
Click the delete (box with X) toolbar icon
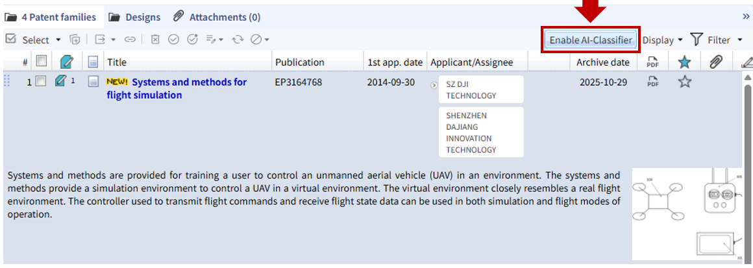tap(155, 40)
